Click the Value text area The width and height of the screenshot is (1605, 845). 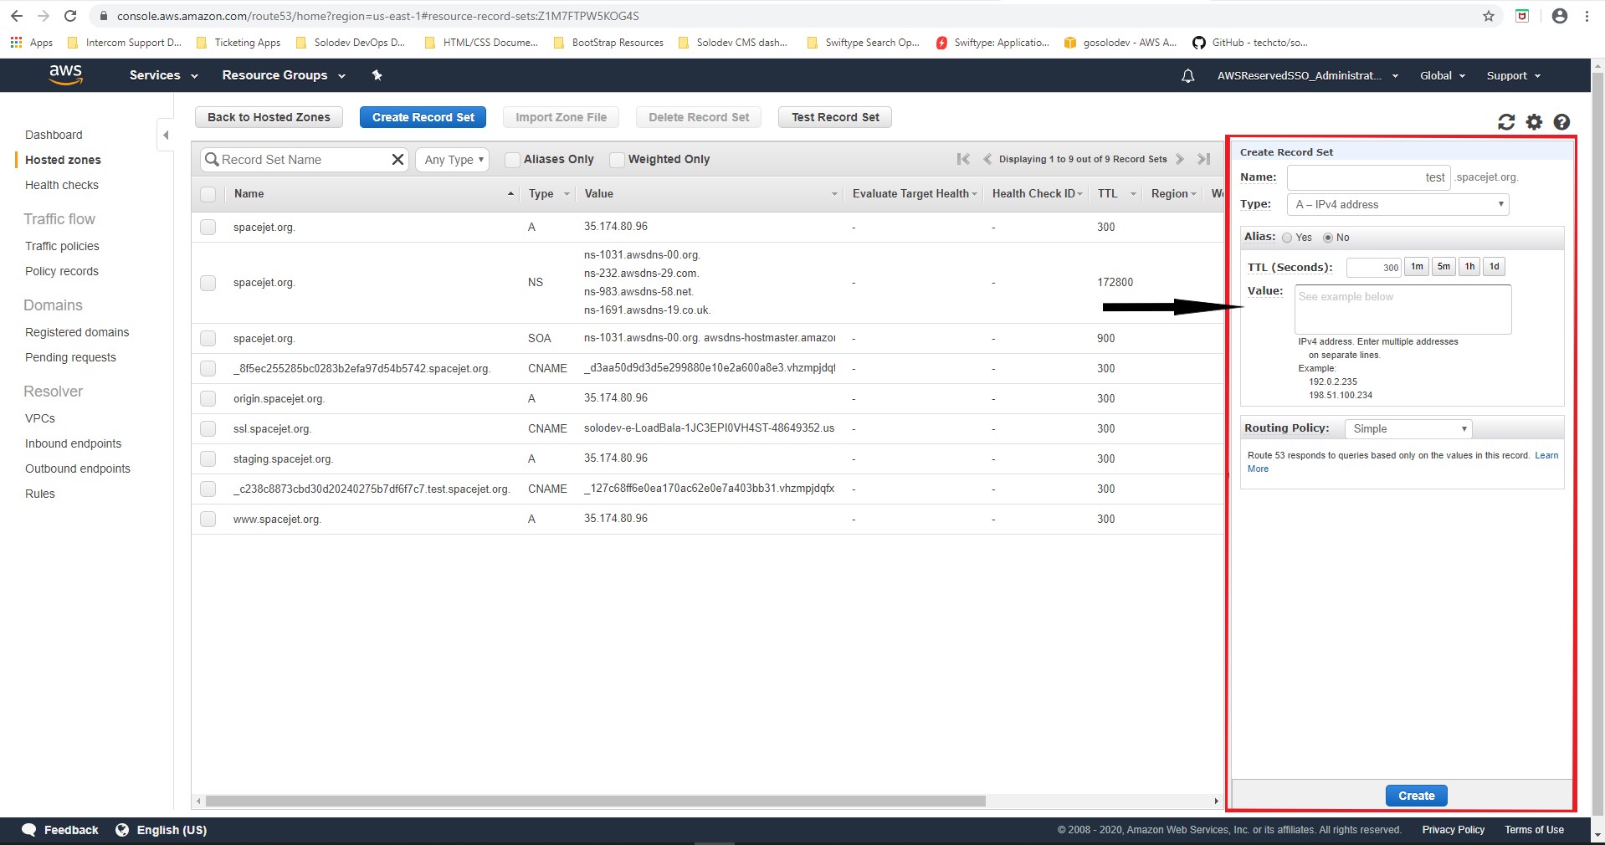[x=1402, y=309]
